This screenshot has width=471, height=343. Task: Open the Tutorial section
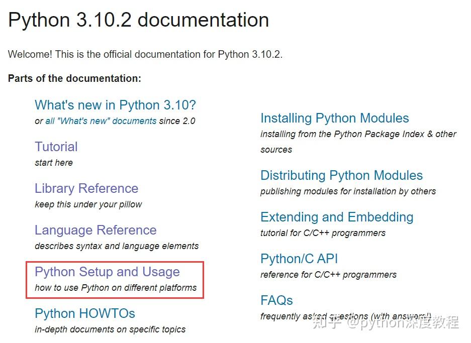coord(56,146)
